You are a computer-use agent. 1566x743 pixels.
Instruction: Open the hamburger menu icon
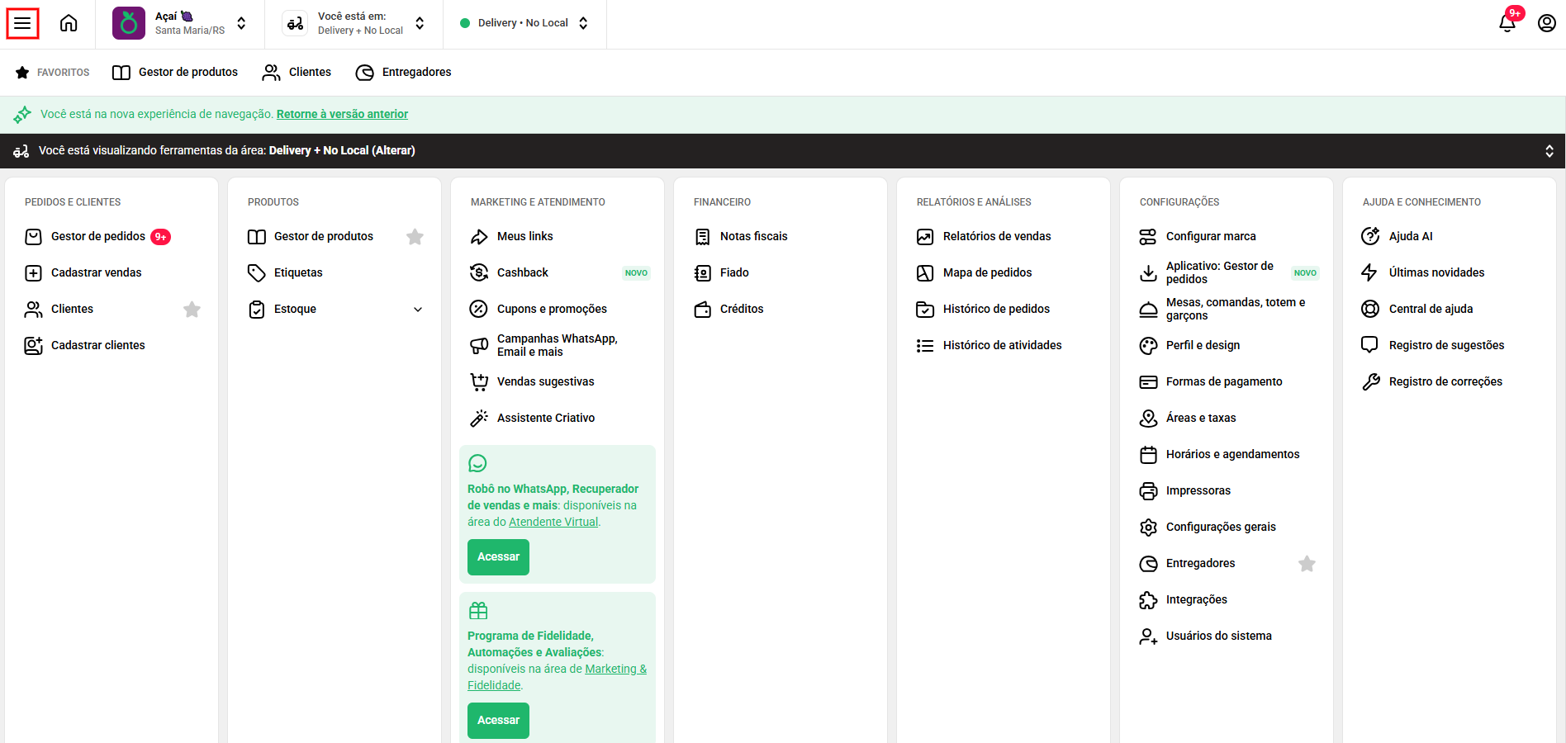point(22,23)
